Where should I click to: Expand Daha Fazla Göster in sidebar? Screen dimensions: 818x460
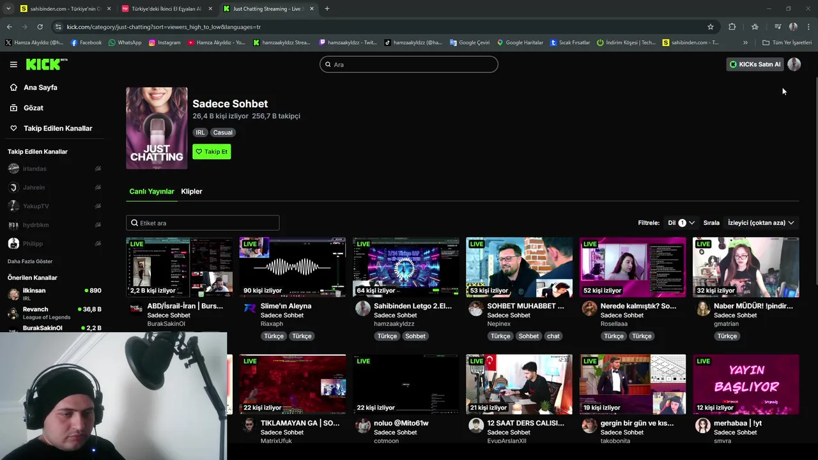click(x=30, y=261)
